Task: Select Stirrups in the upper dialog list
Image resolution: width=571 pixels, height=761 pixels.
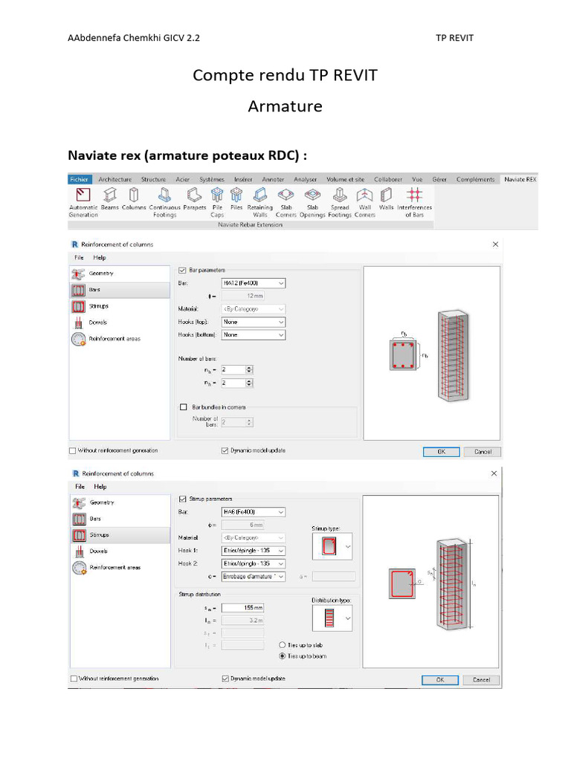Action: click(120, 306)
